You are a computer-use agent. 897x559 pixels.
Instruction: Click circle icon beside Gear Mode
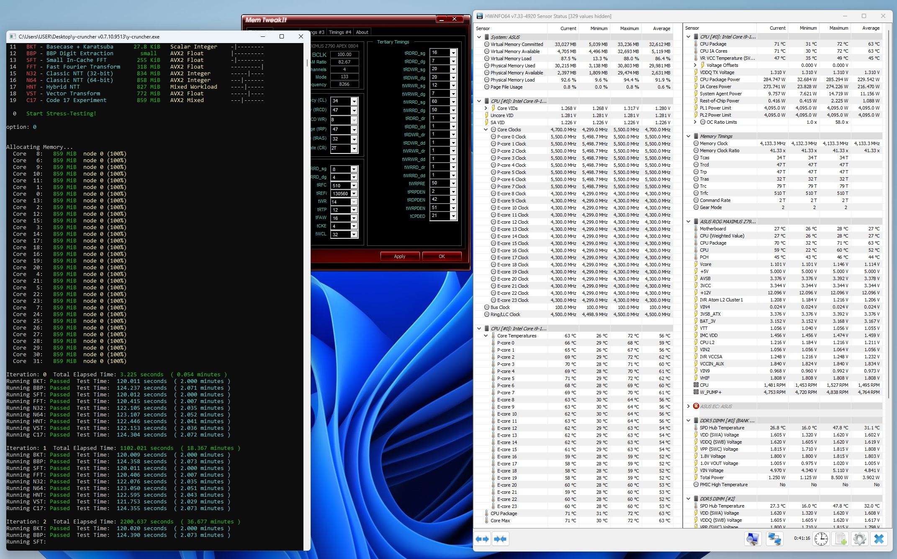coord(696,207)
